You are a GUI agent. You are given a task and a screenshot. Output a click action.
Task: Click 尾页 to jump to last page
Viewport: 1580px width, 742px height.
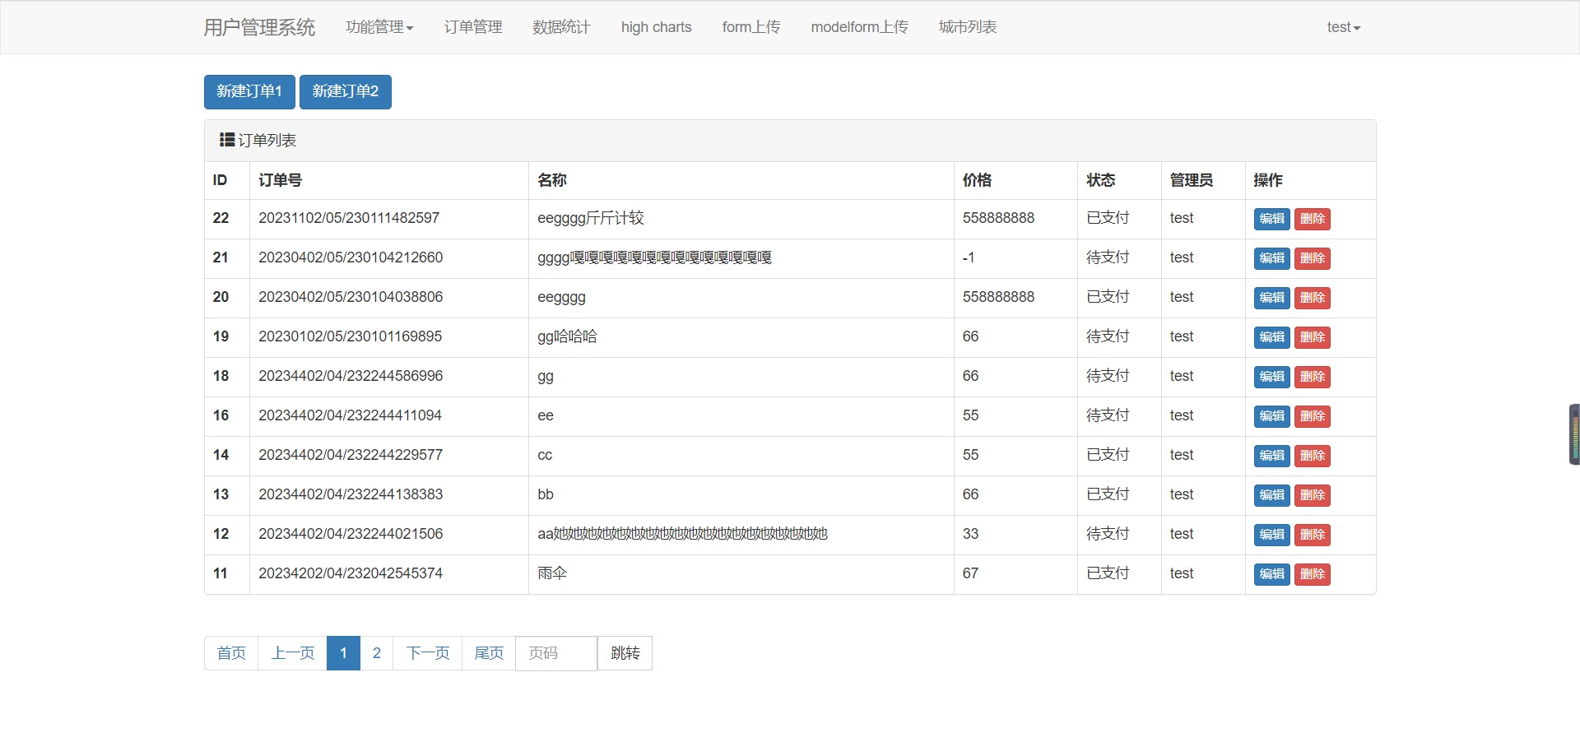(489, 652)
